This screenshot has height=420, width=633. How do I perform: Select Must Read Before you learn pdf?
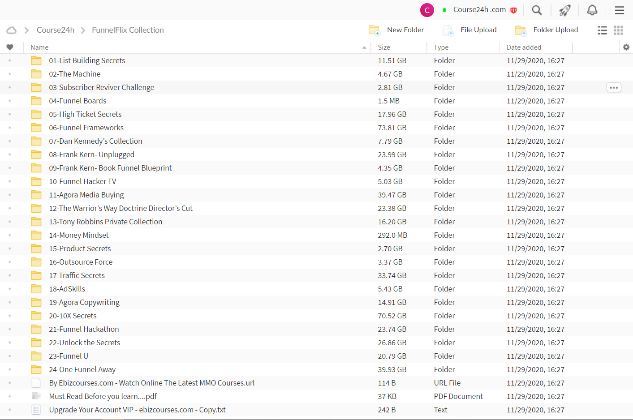(103, 396)
